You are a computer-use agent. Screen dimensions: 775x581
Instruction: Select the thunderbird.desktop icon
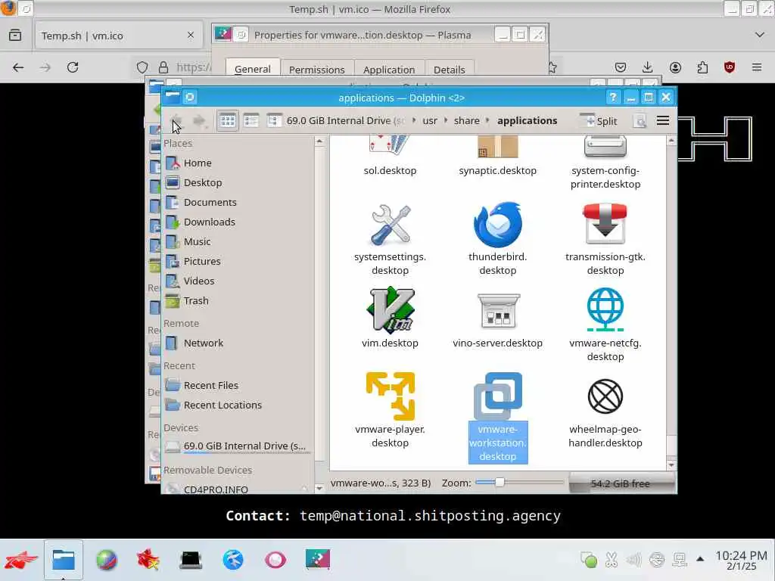click(x=498, y=224)
